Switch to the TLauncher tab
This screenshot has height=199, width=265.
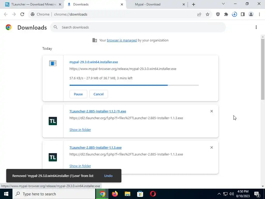point(32,4)
